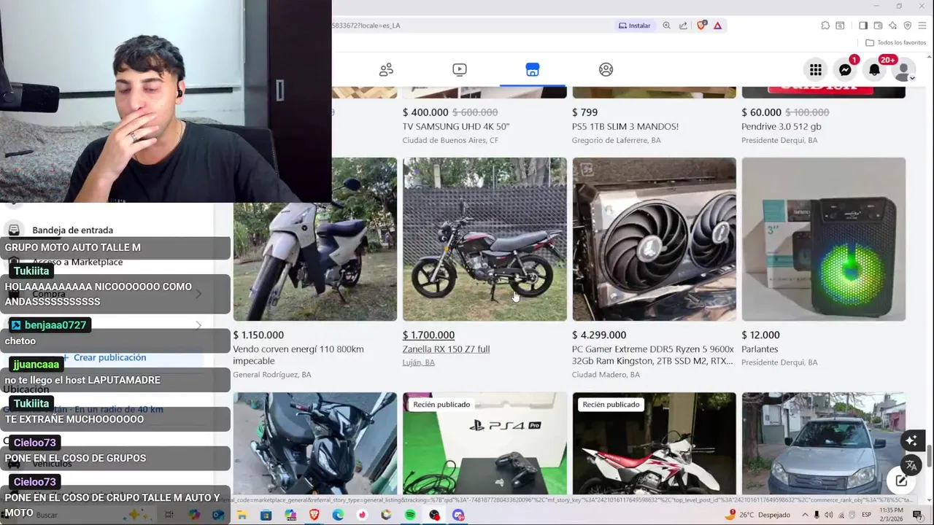Open the silver car listing photo
This screenshot has width=934, height=525.
(x=824, y=444)
